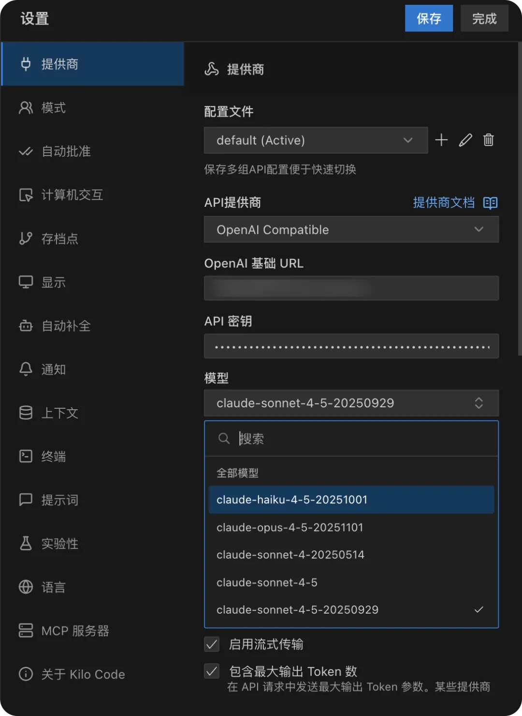Select claude-sonnet-4-5 from model list
522x716 pixels.
pos(351,582)
